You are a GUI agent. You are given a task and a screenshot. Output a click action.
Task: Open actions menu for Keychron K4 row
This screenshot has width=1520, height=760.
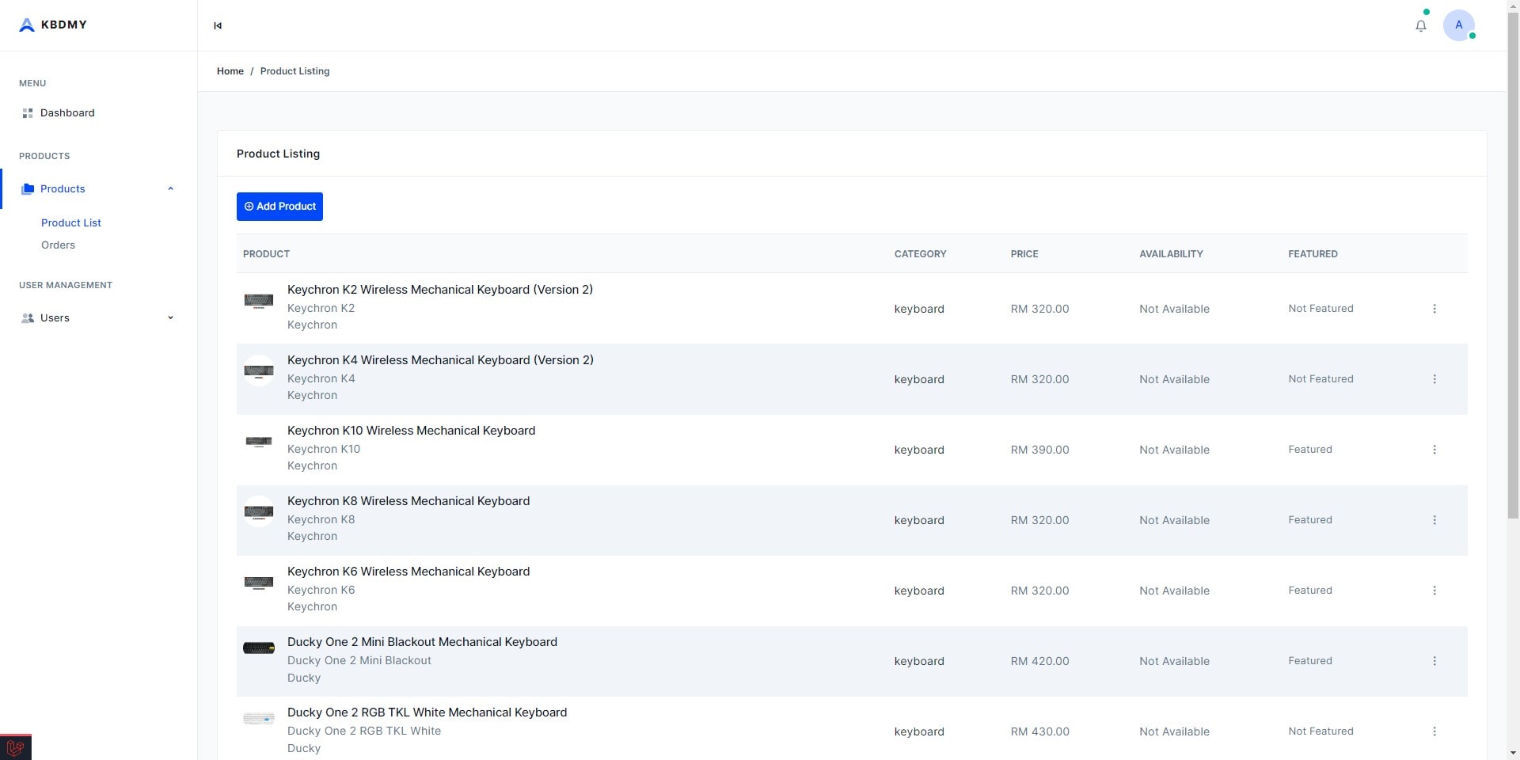(x=1434, y=379)
